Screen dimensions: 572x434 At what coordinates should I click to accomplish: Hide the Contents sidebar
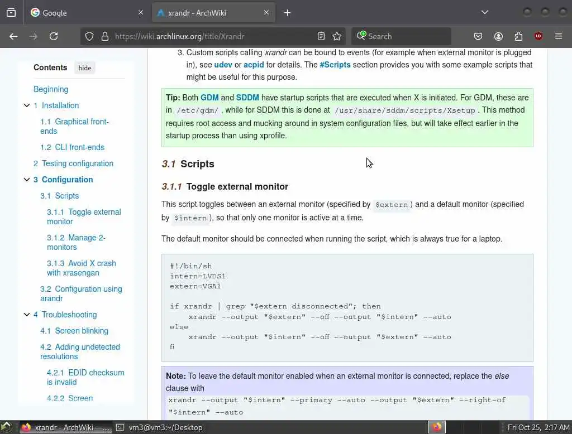coord(85,68)
